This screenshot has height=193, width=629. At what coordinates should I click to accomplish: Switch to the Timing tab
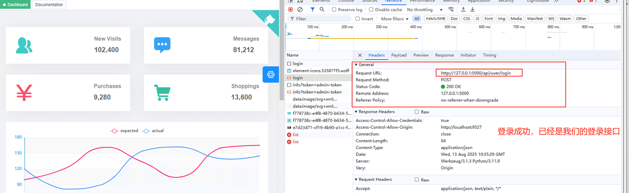[489, 55]
